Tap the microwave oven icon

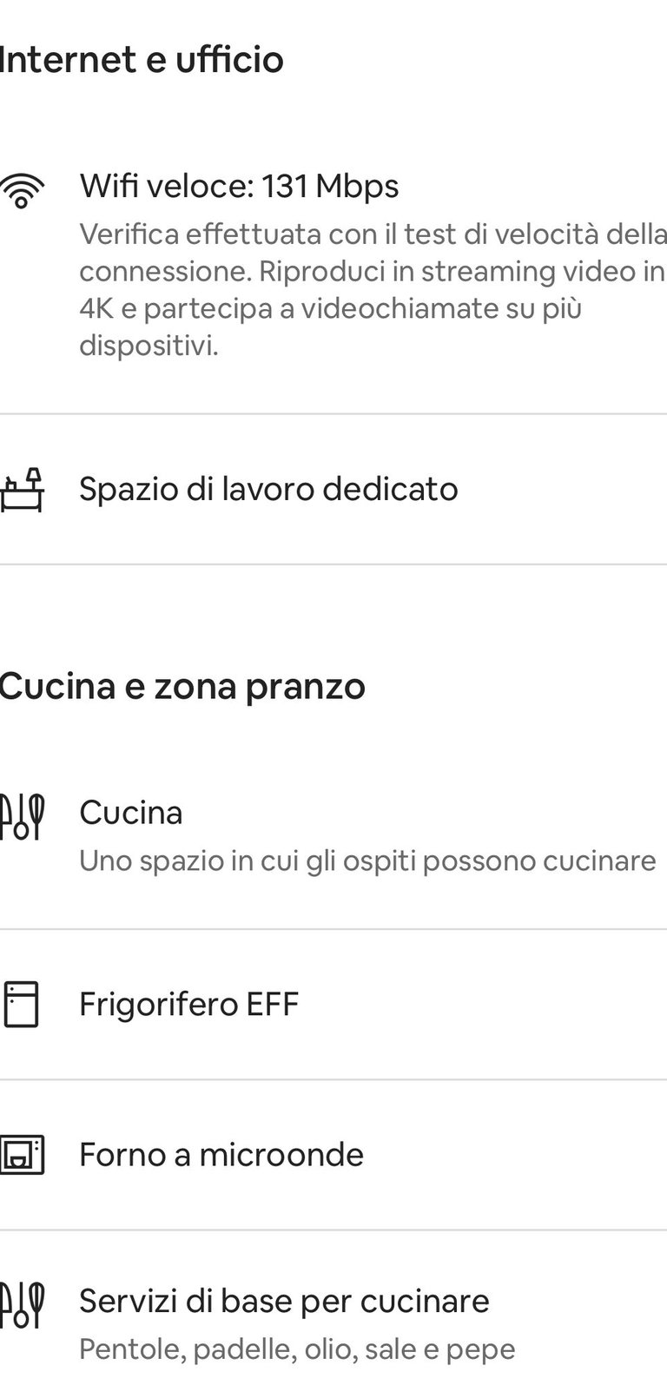22,1155
